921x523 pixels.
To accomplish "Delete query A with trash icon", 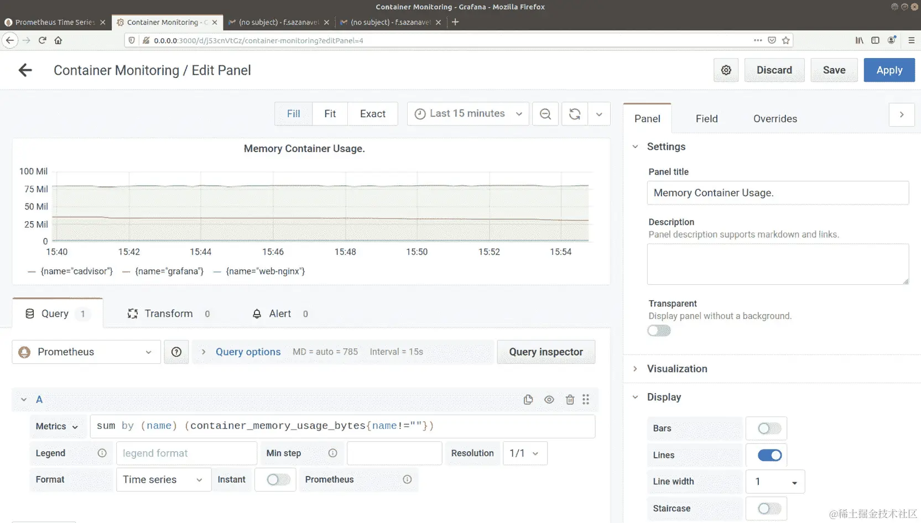I will point(570,400).
